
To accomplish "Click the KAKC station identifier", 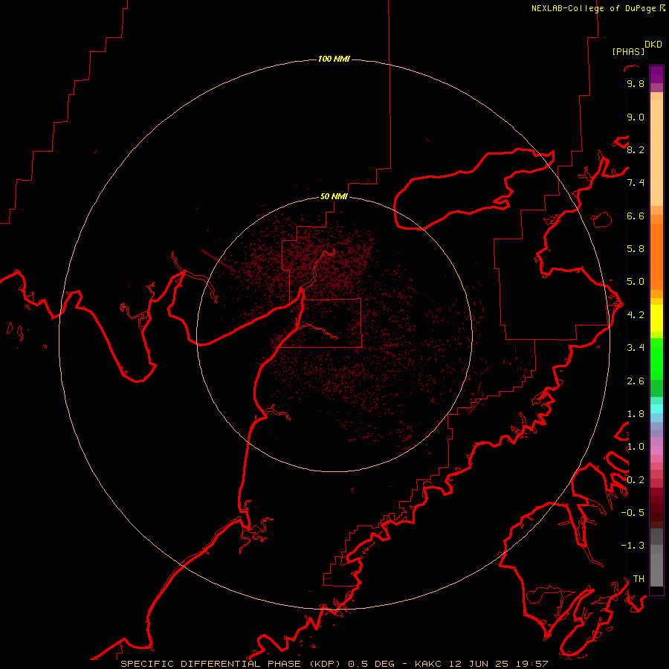I will (430, 664).
